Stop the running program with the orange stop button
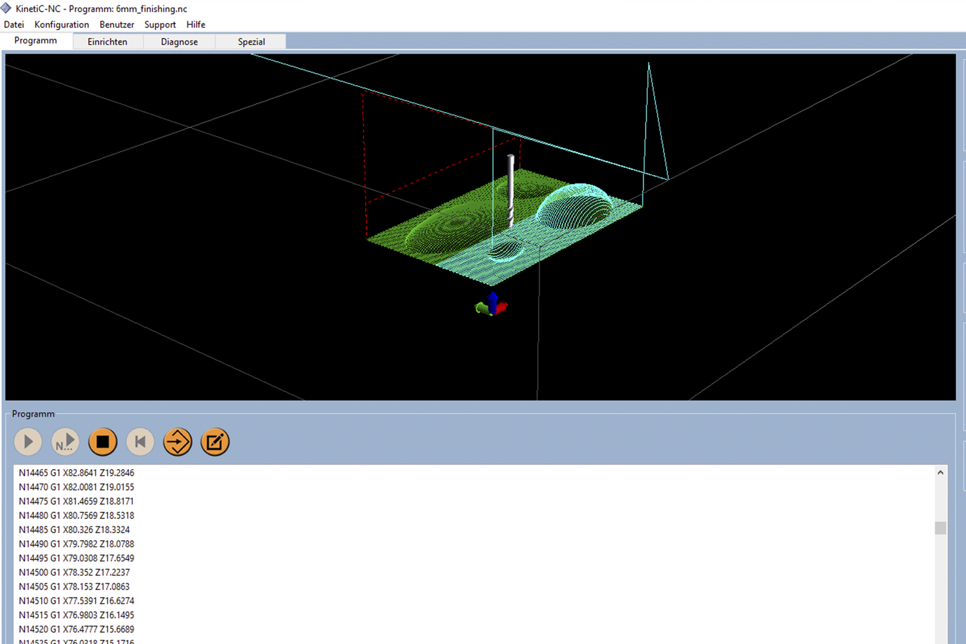Screen dimensions: 966x644 [103, 442]
